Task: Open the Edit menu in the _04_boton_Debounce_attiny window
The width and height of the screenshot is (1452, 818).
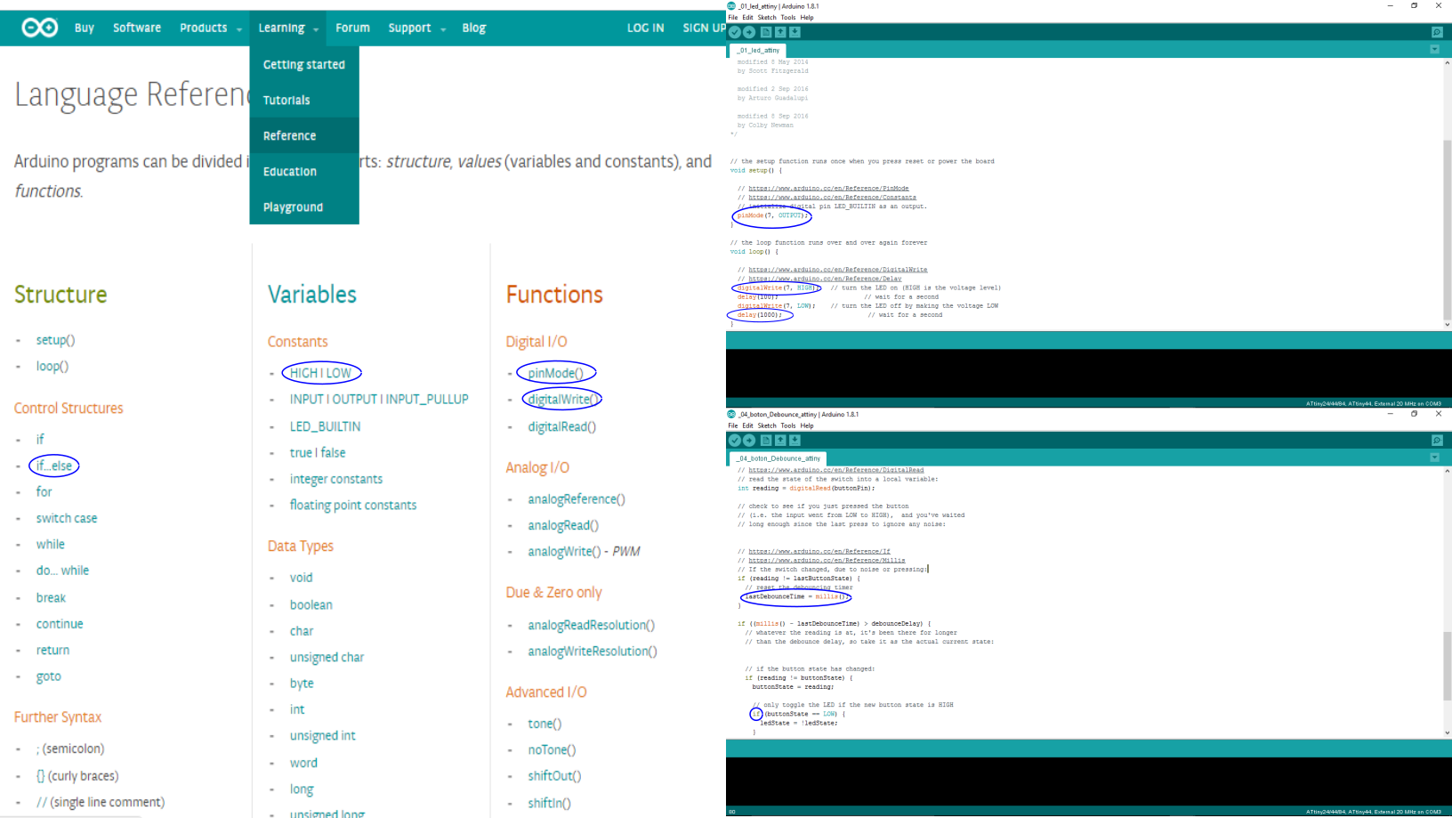Action: tap(748, 426)
